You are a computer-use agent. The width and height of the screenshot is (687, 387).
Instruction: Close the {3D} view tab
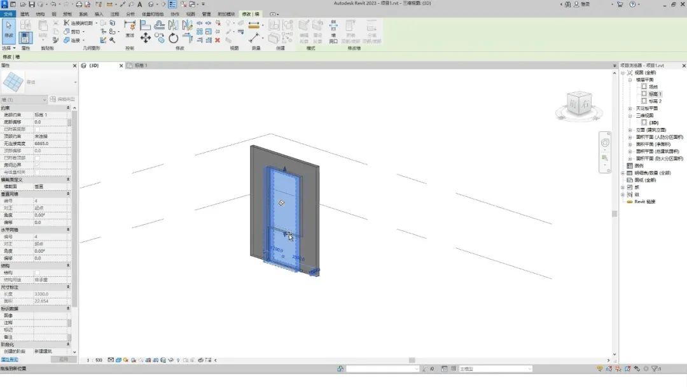[x=121, y=66]
